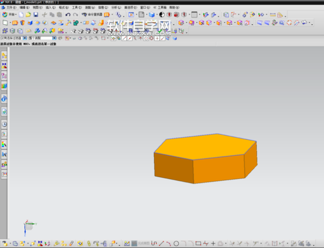The width and height of the screenshot is (324, 248).
Task: Click the Command Finder button
Action: click(x=92, y=15)
